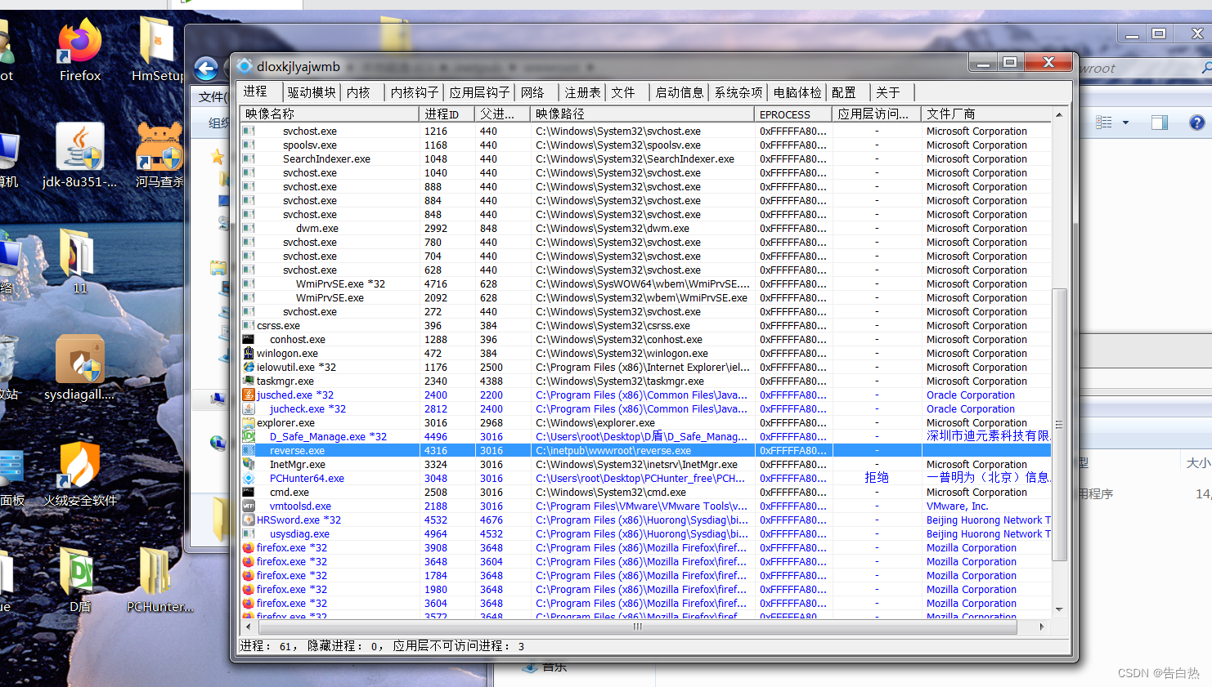Select the SearchIndexer.exe row

pyautogui.click(x=645, y=158)
